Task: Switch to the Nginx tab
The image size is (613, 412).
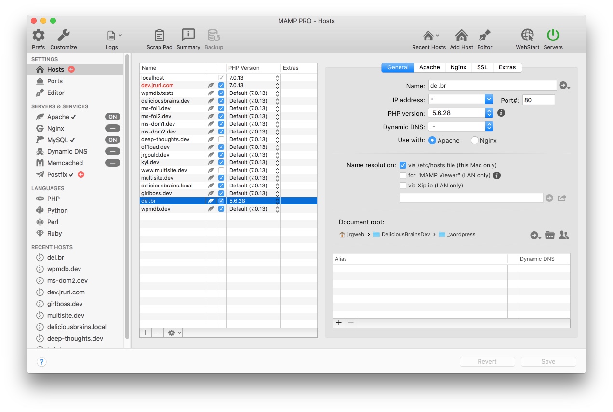Action: (458, 67)
